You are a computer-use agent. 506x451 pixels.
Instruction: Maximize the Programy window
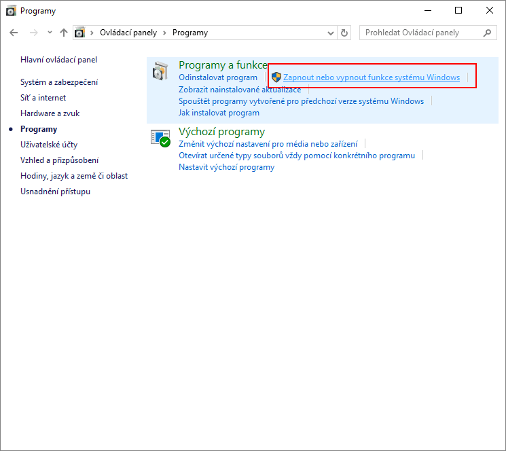click(x=458, y=11)
